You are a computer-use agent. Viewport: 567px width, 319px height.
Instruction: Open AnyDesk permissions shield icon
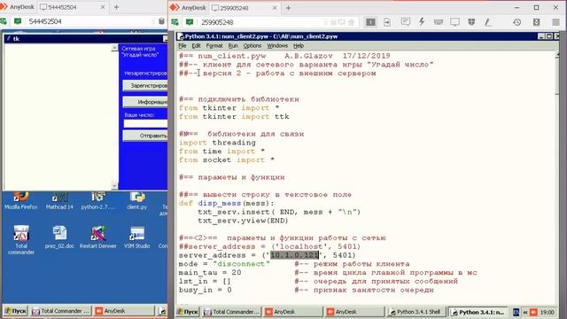tap(471, 22)
